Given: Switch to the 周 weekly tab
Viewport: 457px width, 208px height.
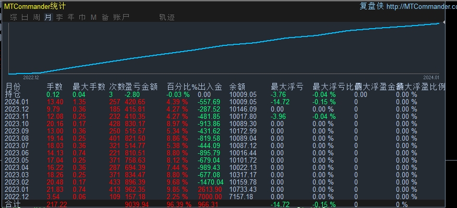Looking at the screenshot, I should [x=37, y=17].
